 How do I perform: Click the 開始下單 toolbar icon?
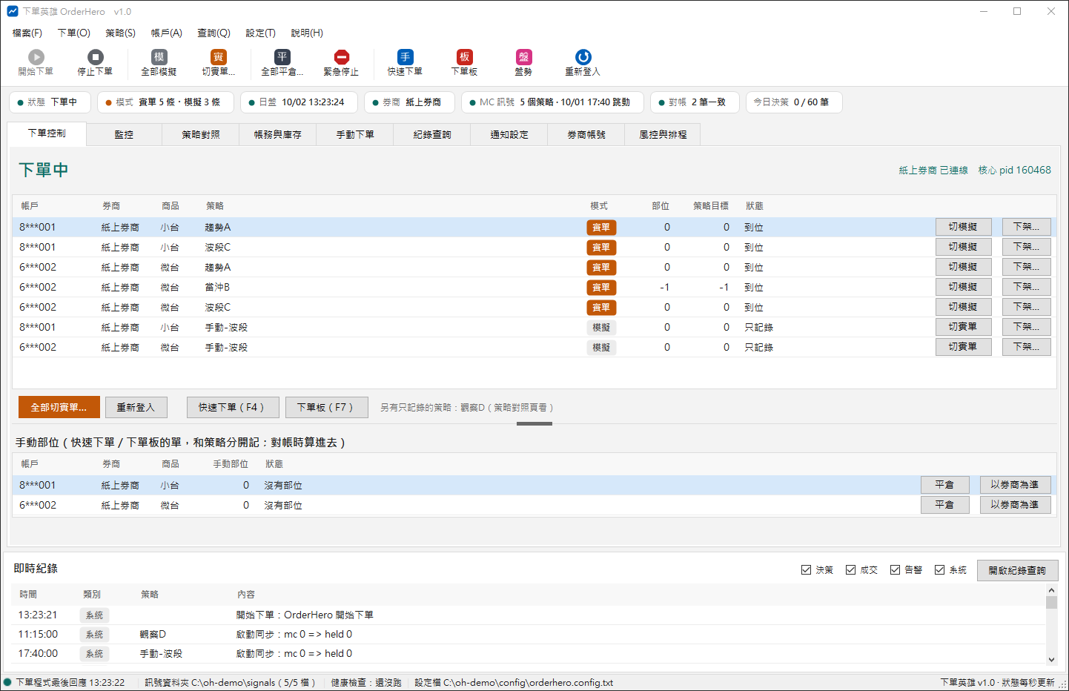click(36, 62)
